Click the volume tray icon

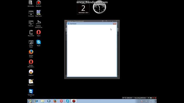(x=146, y=101)
